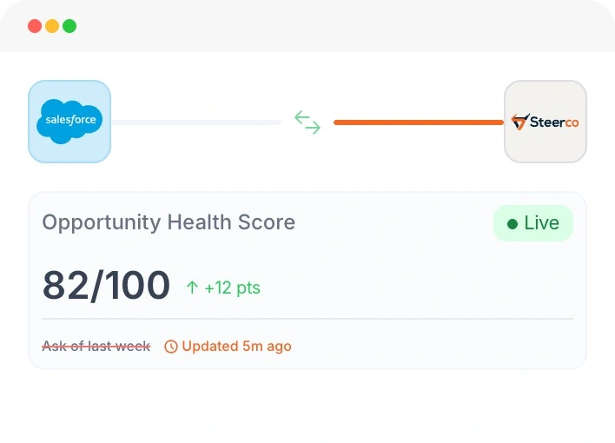The height and width of the screenshot is (443, 615).
Task: Click the green bidirectional sync arrows
Action: click(x=307, y=122)
